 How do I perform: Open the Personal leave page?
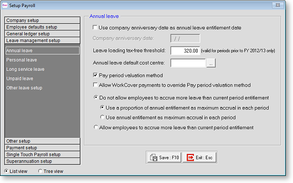[x=21, y=60]
